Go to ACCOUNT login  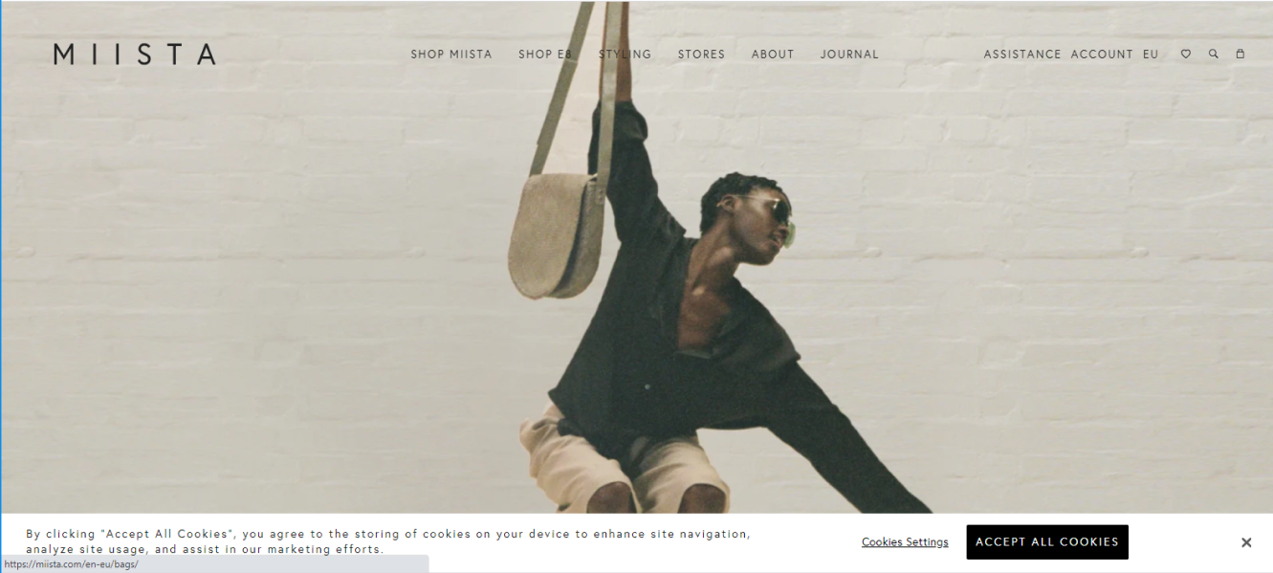click(x=1102, y=55)
